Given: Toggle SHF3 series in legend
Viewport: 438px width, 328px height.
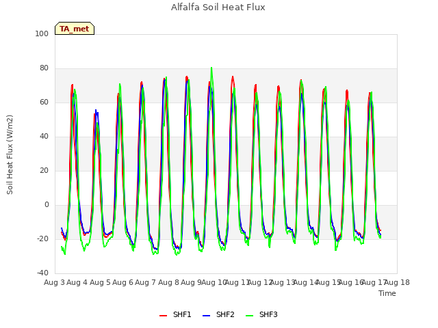Looking at the screenshot, I should click(261, 315).
